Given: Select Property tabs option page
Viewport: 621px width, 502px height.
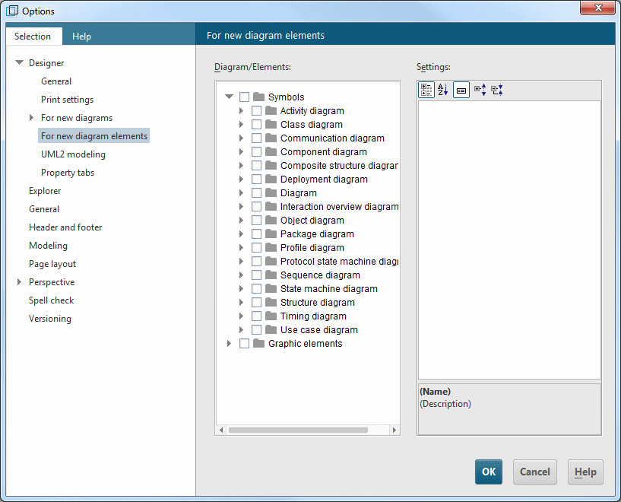Looking at the screenshot, I should coord(68,173).
